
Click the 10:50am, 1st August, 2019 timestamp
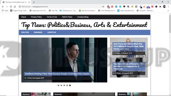tap(124, 73)
